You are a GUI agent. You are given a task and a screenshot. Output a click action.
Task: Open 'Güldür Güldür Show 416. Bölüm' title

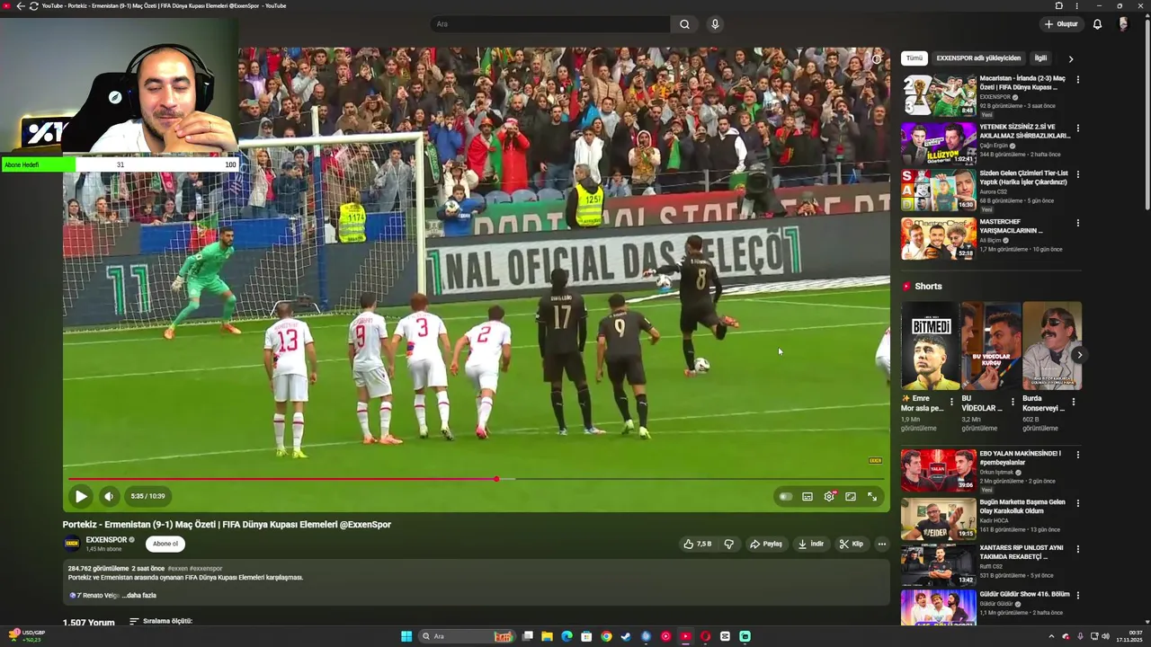[1025, 594]
